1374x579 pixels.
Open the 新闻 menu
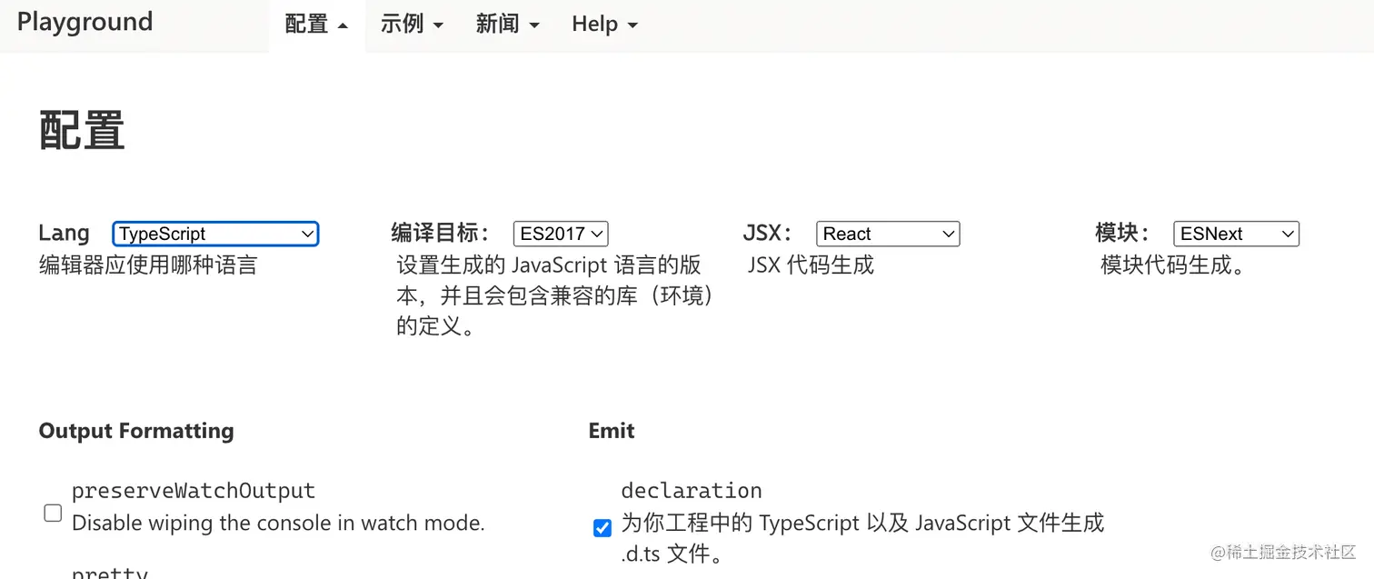coord(507,25)
